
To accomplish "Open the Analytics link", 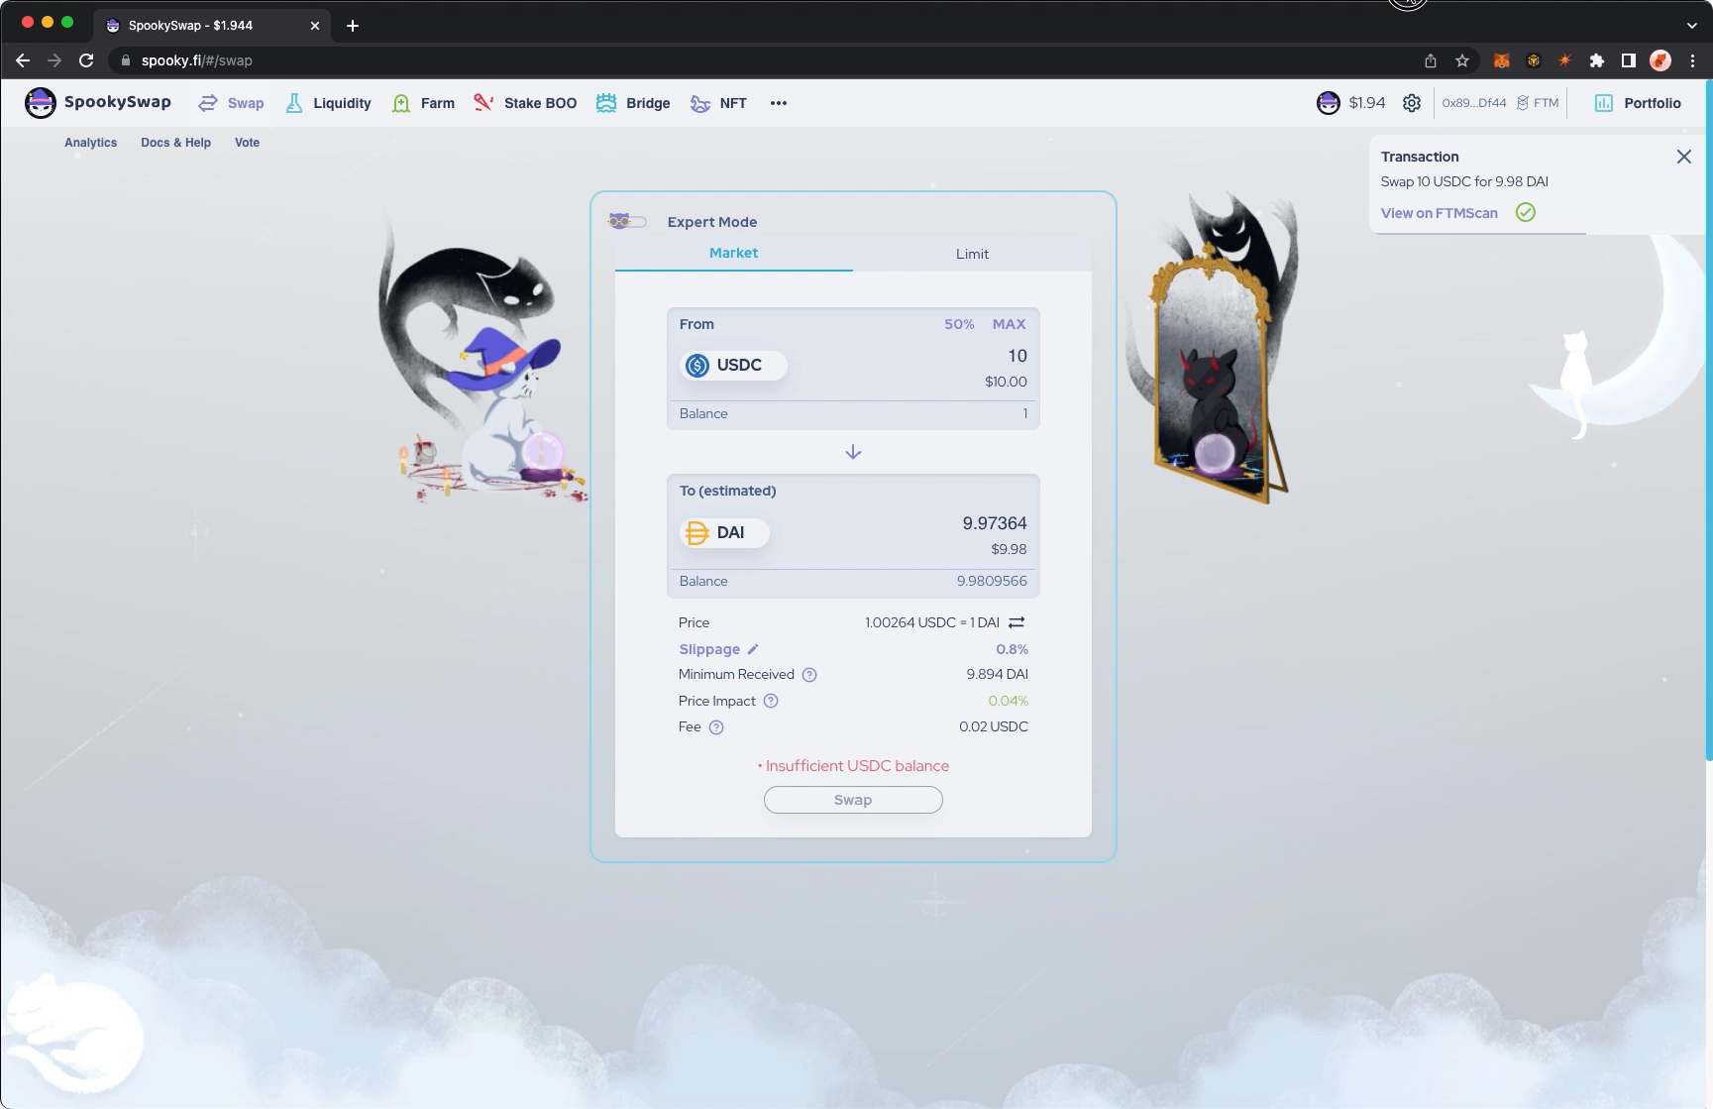I will coord(91,143).
